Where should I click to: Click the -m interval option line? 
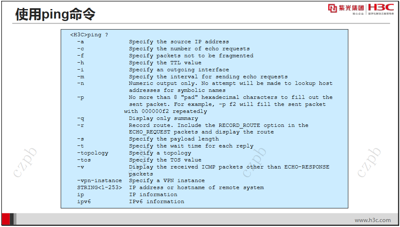pos(182,77)
